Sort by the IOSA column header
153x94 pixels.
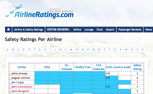47,67
